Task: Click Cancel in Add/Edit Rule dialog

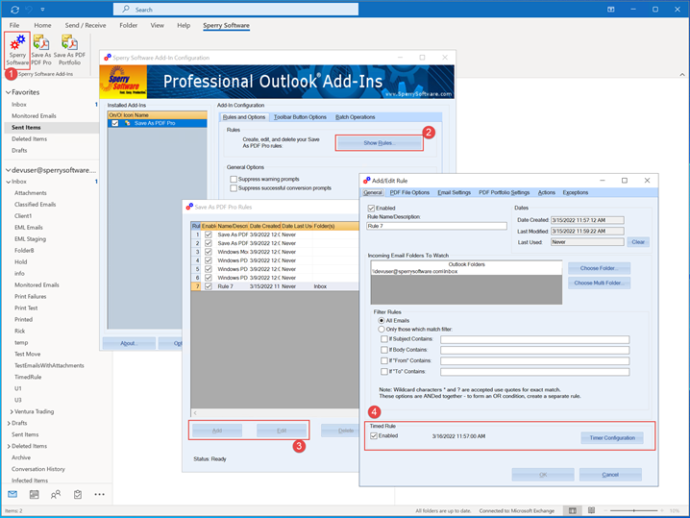Action: coord(610,475)
